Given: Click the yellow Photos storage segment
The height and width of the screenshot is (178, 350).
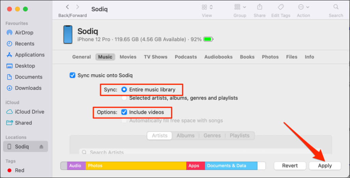Looking at the screenshot, I should coord(136,166).
